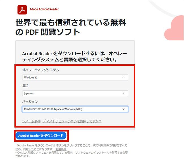Click the 言語 label
Screen dimensions: 184x159
pos(25,86)
